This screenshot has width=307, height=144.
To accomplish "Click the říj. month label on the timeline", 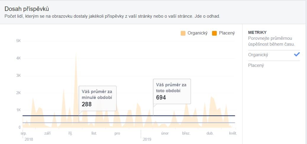I will pyautogui.click(x=70, y=133).
